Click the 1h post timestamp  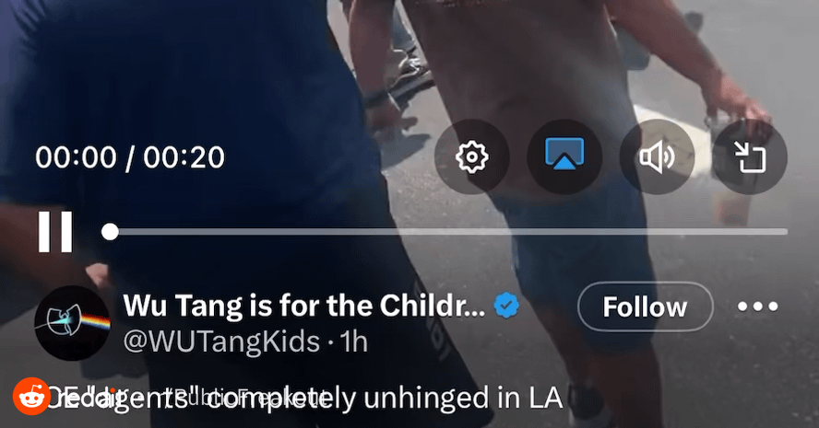[353, 342]
